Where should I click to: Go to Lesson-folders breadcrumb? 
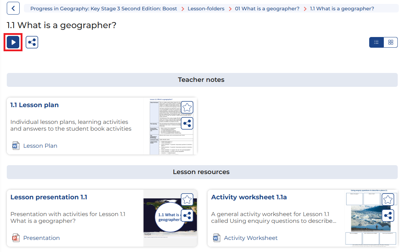[206, 9]
